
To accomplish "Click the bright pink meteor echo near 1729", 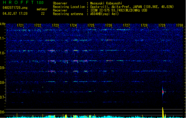I will click(x=163, y=92).
